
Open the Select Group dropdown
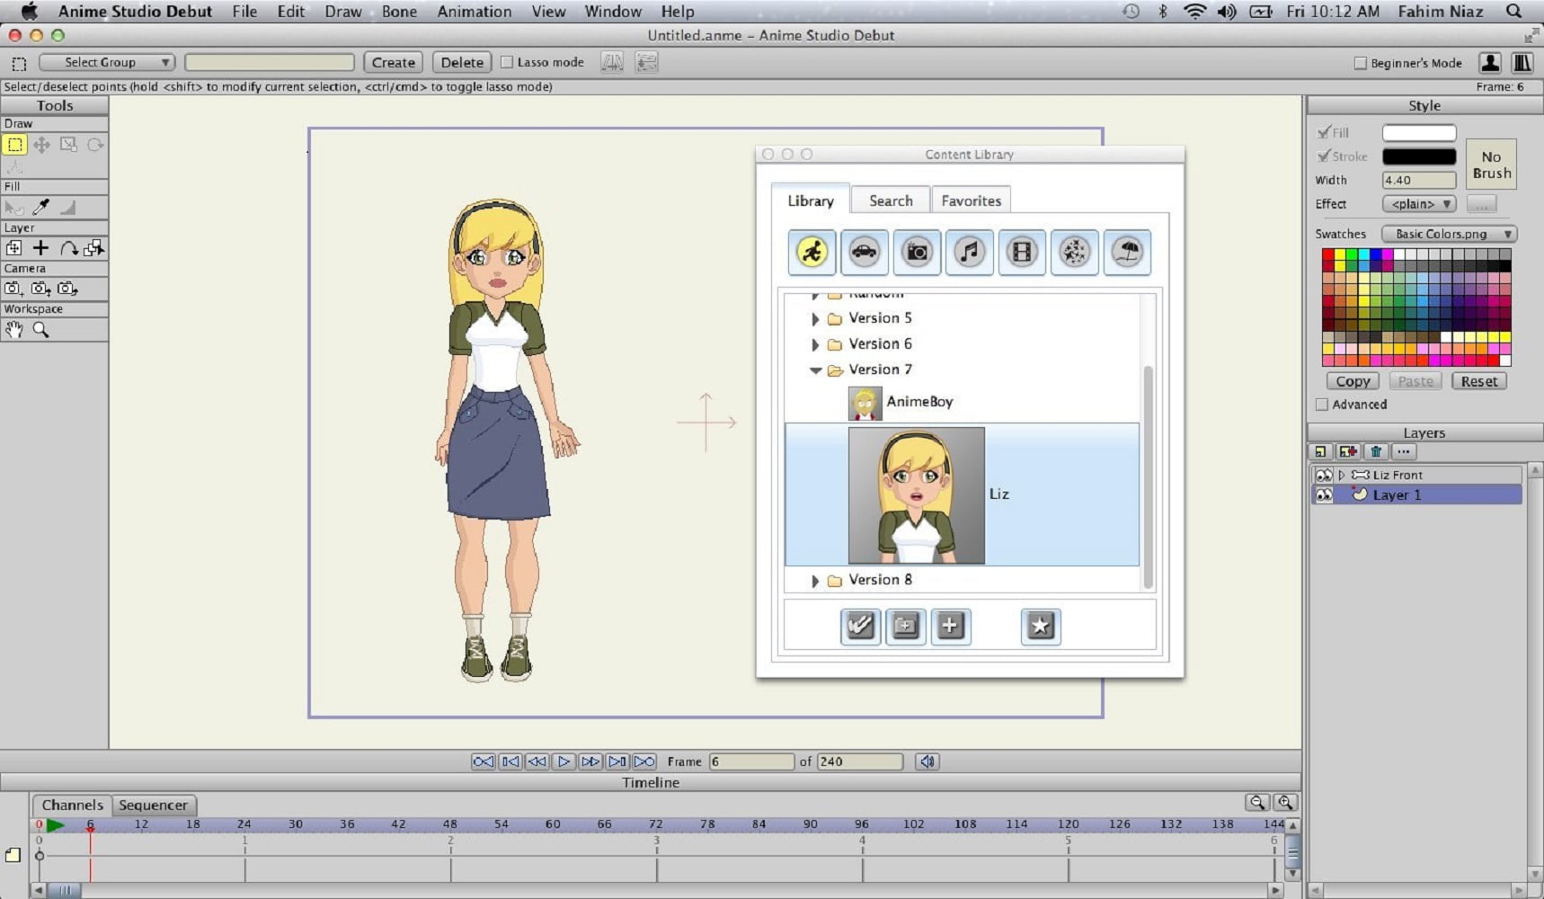click(107, 62)
